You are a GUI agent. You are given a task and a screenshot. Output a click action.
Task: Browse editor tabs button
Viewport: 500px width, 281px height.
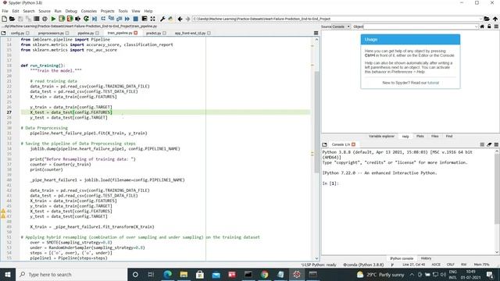point(3,33)
